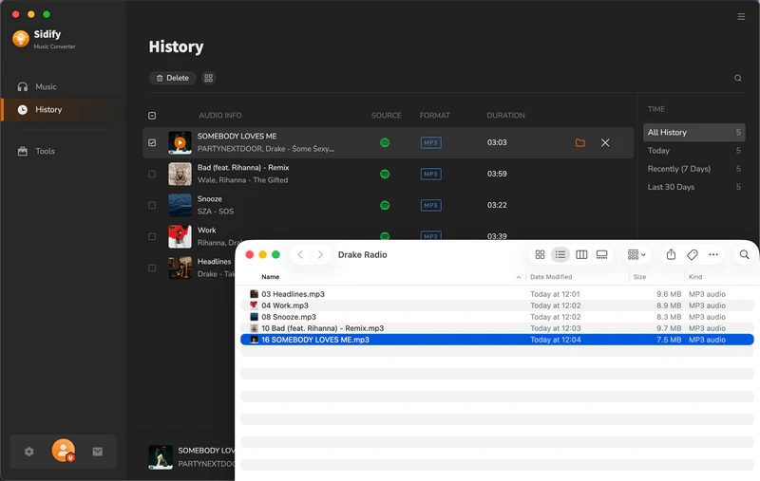Switch Finder to gallery view

click(x=601, y=254)
